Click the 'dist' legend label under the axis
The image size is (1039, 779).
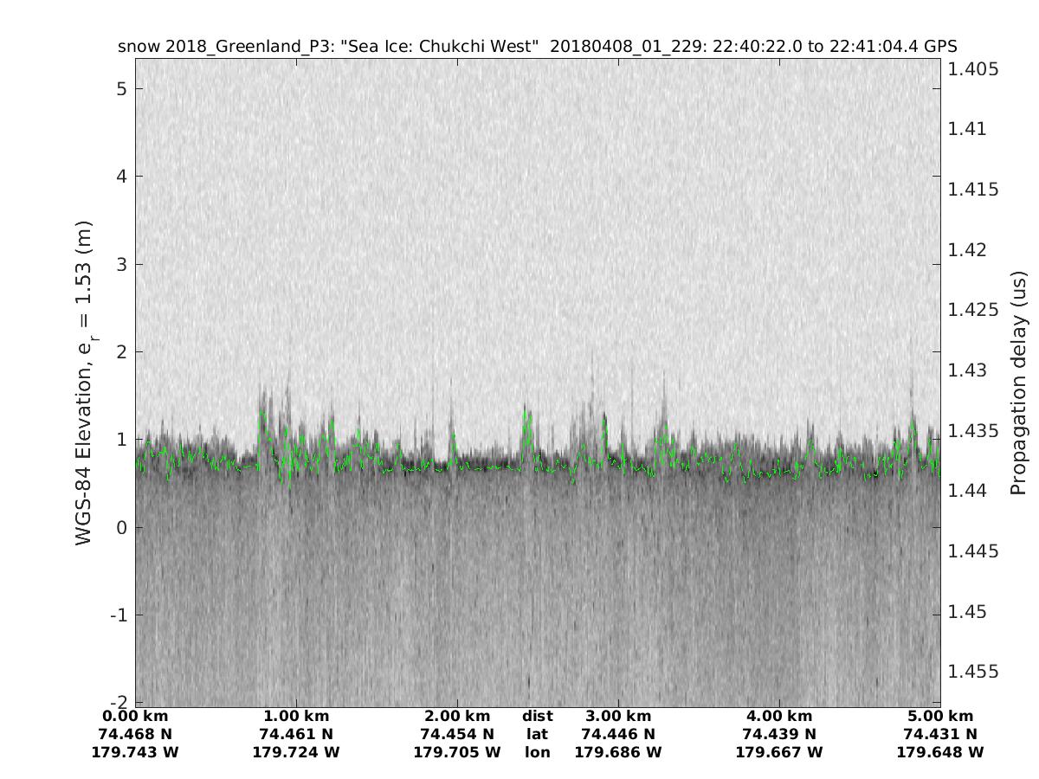pos(537,716)
